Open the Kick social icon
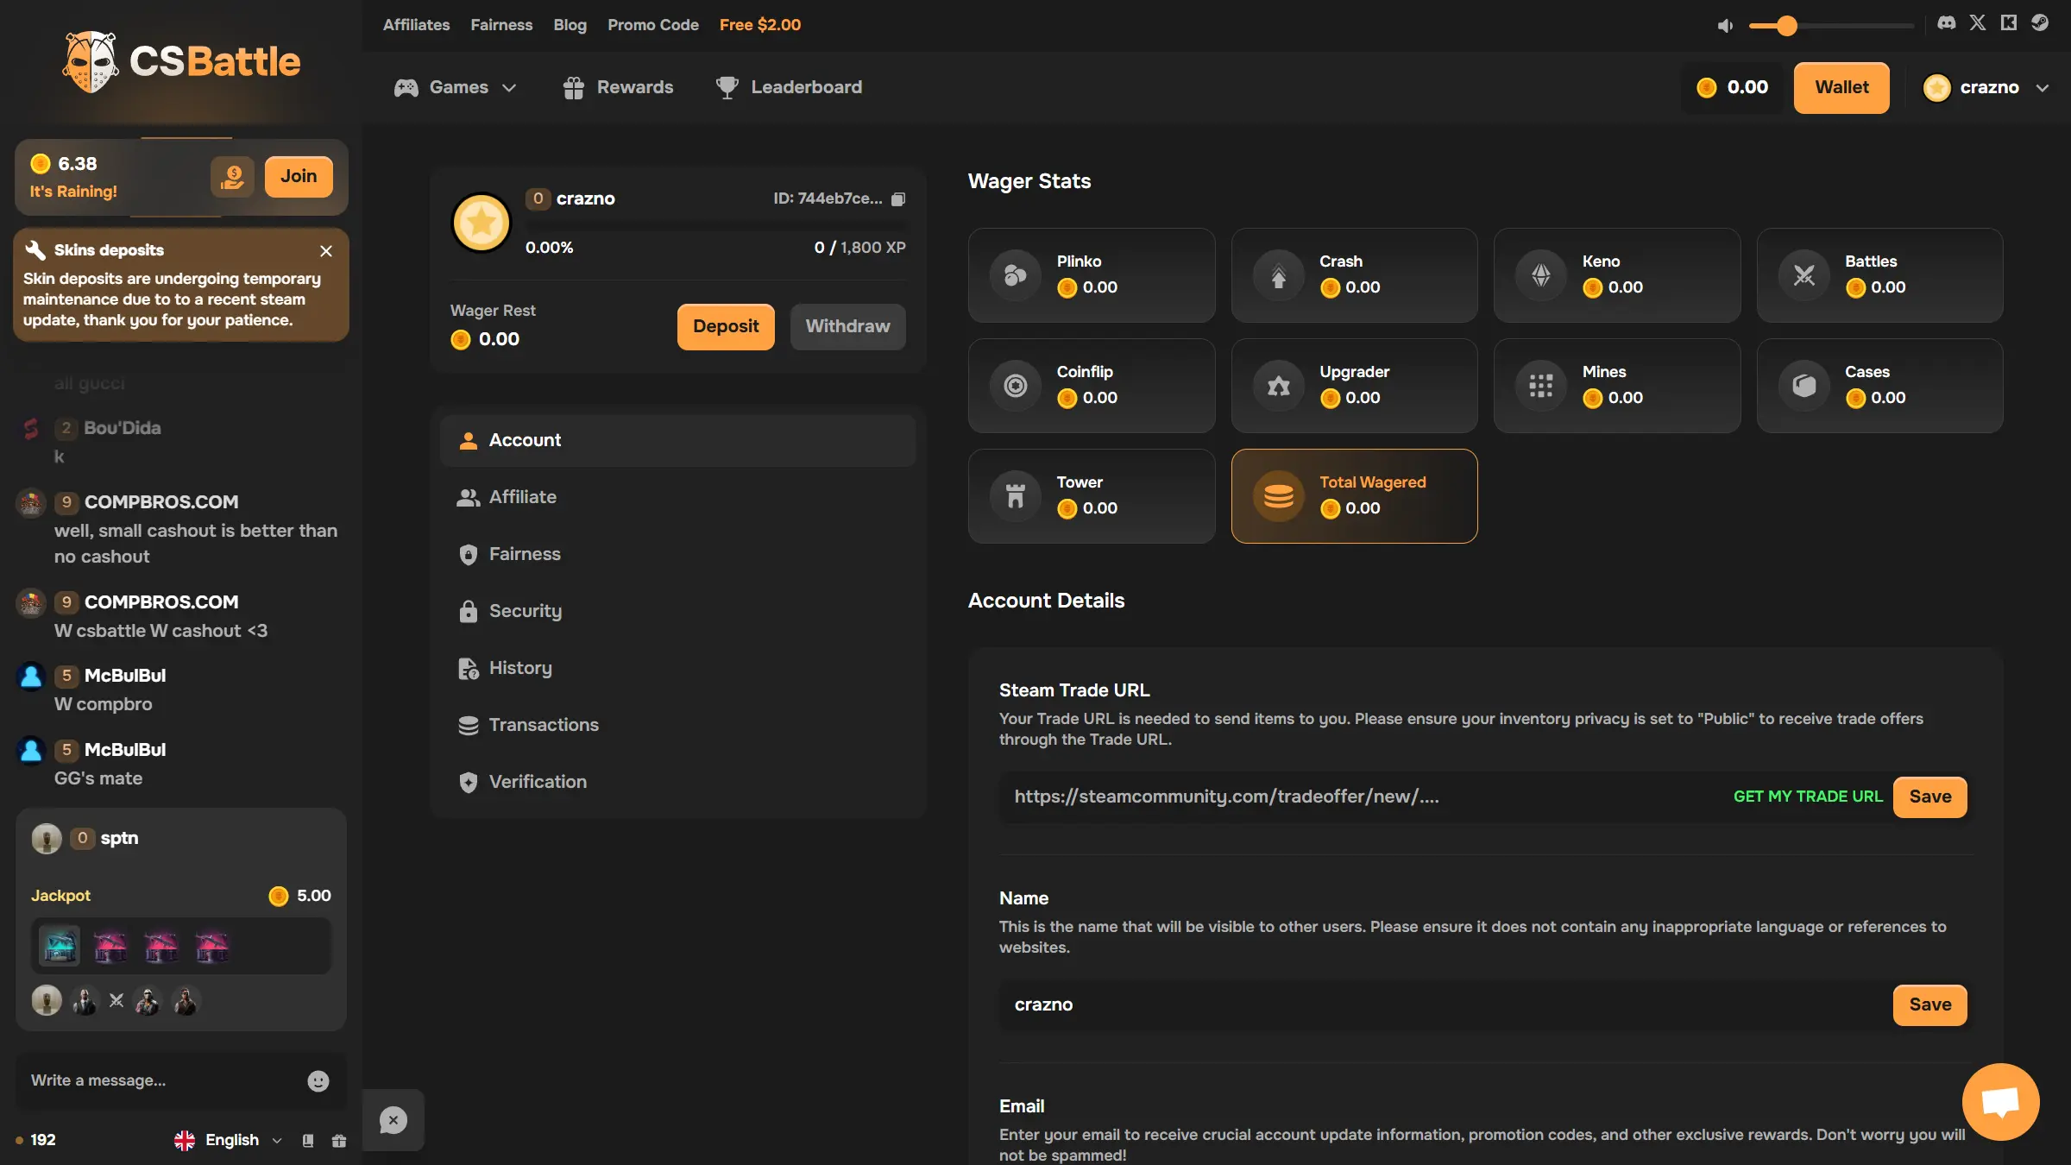The height and width of the screenshot is (1165, 2071). (2009, 23)
